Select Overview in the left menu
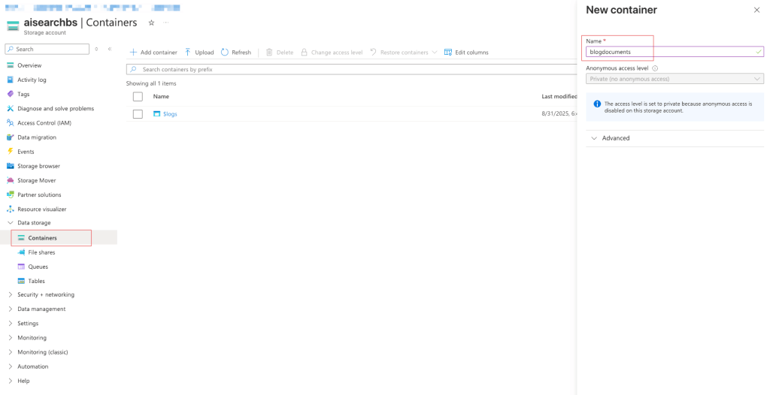This screenshot has width=770, height=395. point(29,65)
